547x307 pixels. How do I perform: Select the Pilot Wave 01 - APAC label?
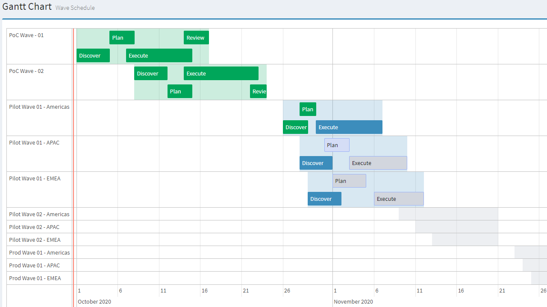(x=34, y=142)
